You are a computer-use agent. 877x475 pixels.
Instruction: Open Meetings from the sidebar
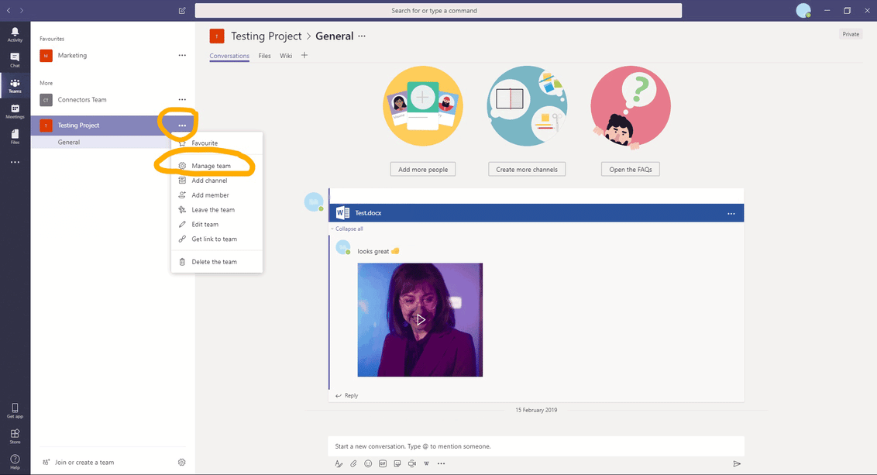coord(15,111)
